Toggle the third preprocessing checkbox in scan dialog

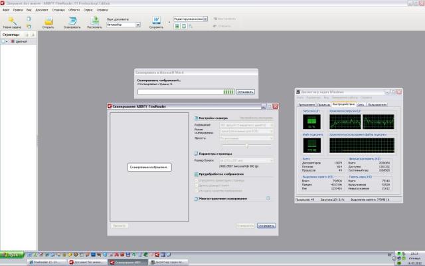(x=197, y=191)
